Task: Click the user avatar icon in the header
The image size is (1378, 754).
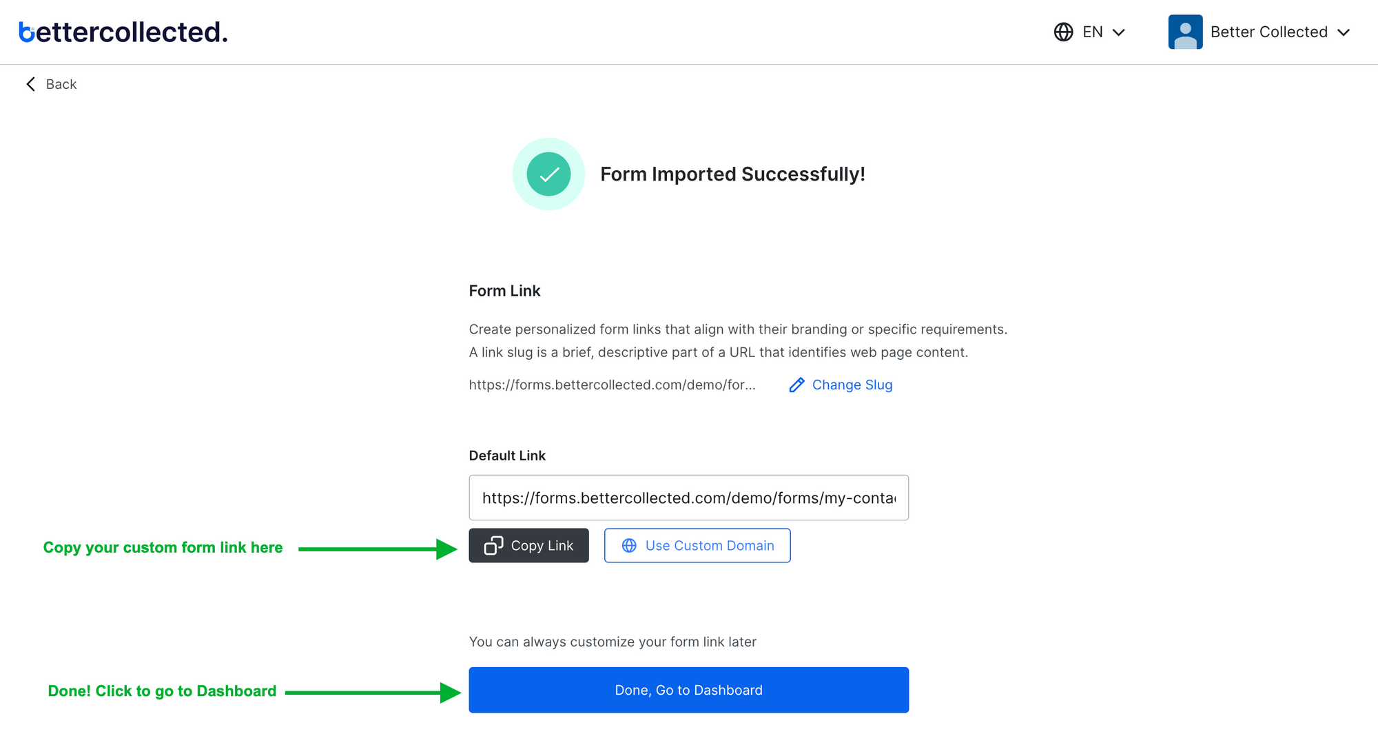Action: [1185, 32]
